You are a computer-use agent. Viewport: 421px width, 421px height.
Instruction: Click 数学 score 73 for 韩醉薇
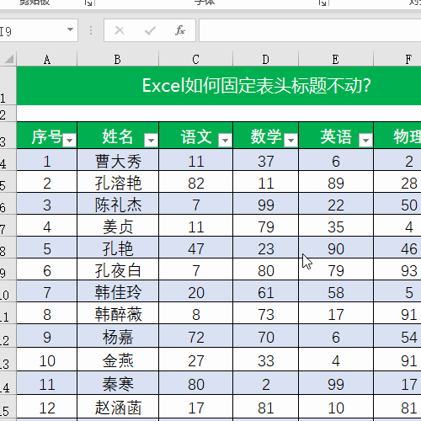266,313
